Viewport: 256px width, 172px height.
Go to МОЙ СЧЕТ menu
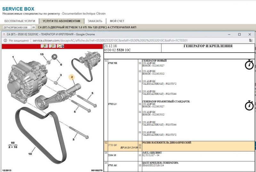coord(117,21)
